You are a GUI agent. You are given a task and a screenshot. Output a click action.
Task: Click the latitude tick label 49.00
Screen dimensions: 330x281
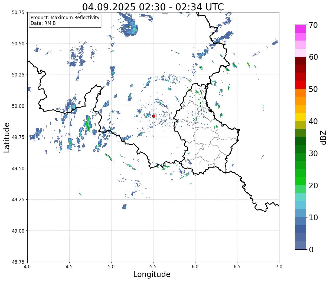pyautogui.click(x=18, y=231)
